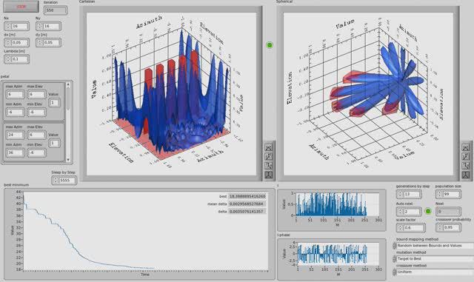Screen dimensions: 474x282
Task: Click the bound mapping method ring arrows
Action: point(395,246)
